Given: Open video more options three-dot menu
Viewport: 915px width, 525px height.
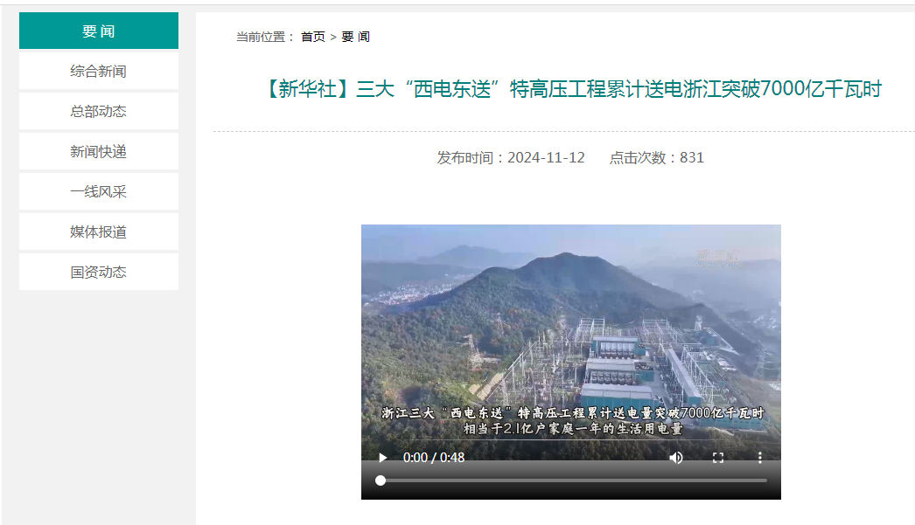Looking at the screenshot, I should pyautogui.click(x=760, y=458).
